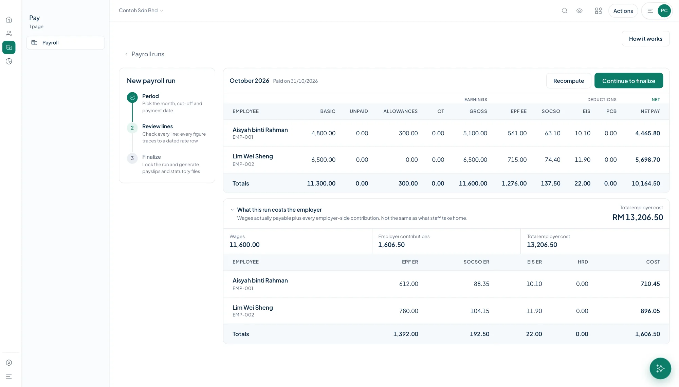Open the apps grid icon

click(x=598, y=11)
